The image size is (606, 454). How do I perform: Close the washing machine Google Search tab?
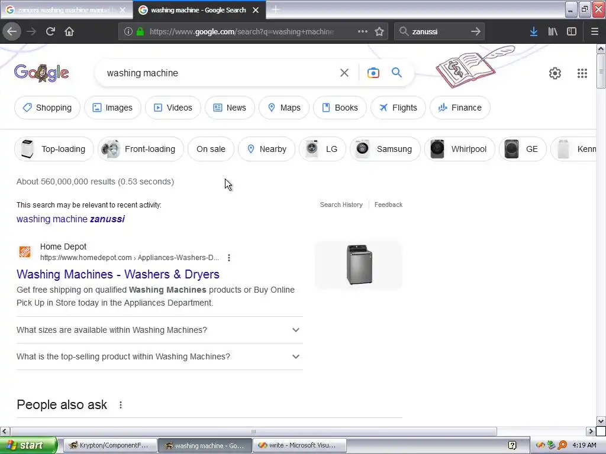pos(256,10)
